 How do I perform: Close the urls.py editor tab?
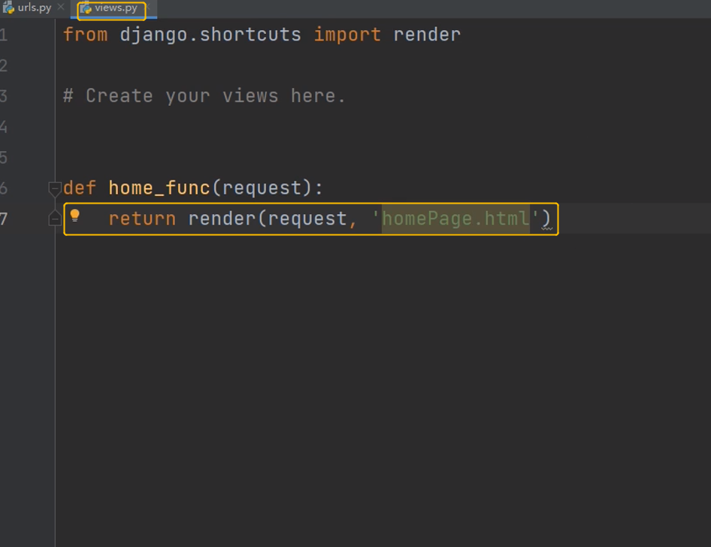(x=61, y=8)
